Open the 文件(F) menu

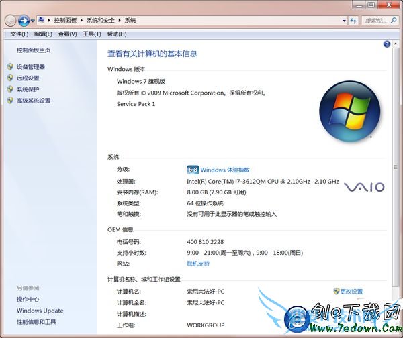[x=19, y=34]
